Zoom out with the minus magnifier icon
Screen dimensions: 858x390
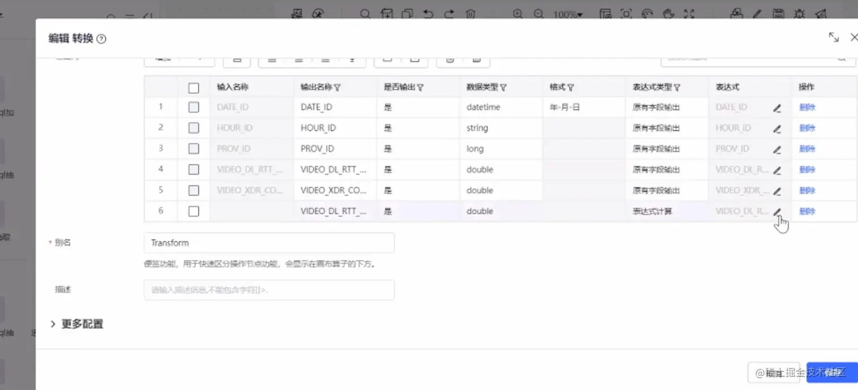tap(538, 14)
